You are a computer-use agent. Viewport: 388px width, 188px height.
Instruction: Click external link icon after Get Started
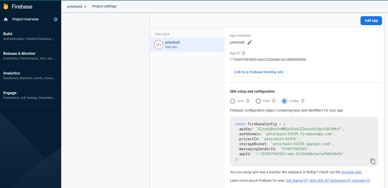click(306, 181)
